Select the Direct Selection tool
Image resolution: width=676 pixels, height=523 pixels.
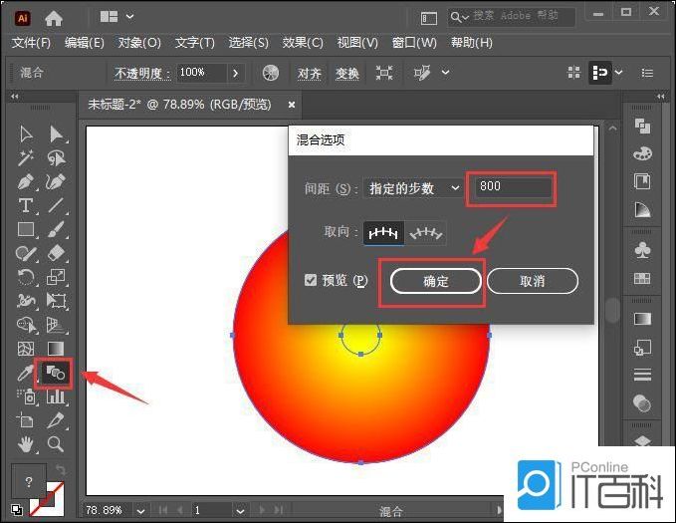click(x=56, y=134)
